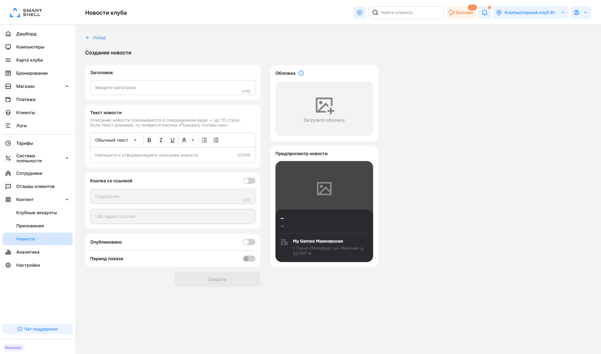Go to Club accounts in sidebar

click(37, 212)
